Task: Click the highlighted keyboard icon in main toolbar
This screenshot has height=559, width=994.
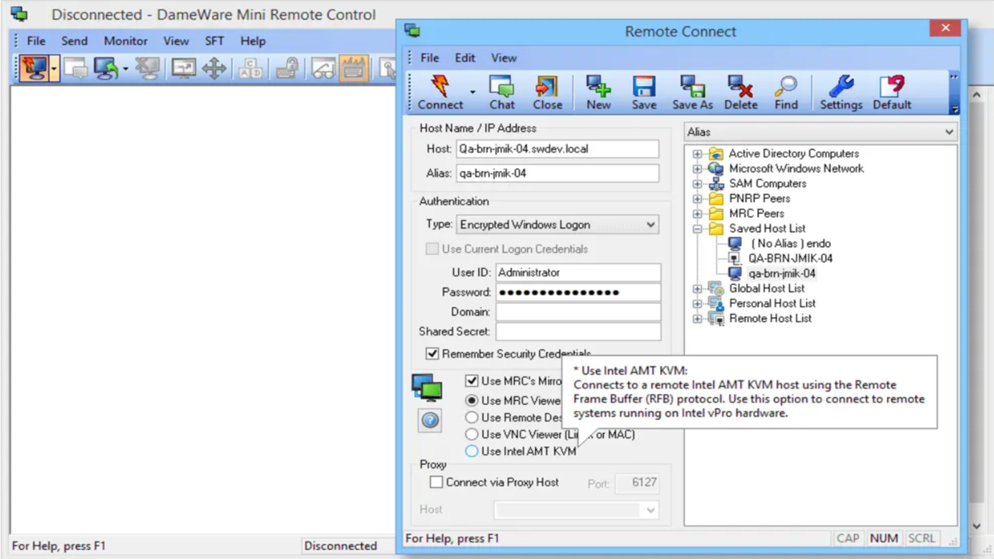Action: [354, 68]
